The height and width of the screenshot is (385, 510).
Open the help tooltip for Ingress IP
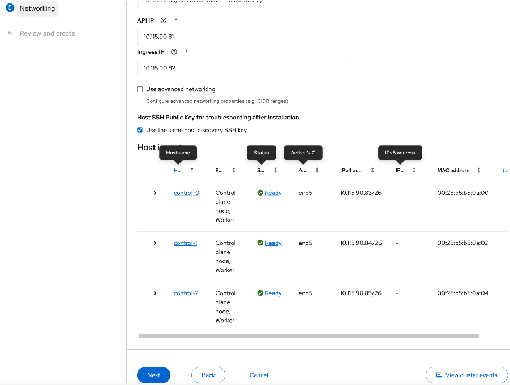click(x=174, y=51)
